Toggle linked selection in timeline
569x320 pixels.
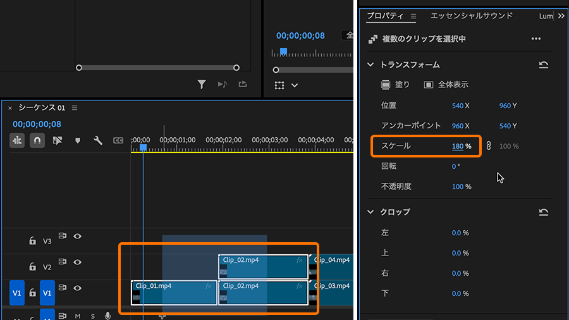pos(58,140)
